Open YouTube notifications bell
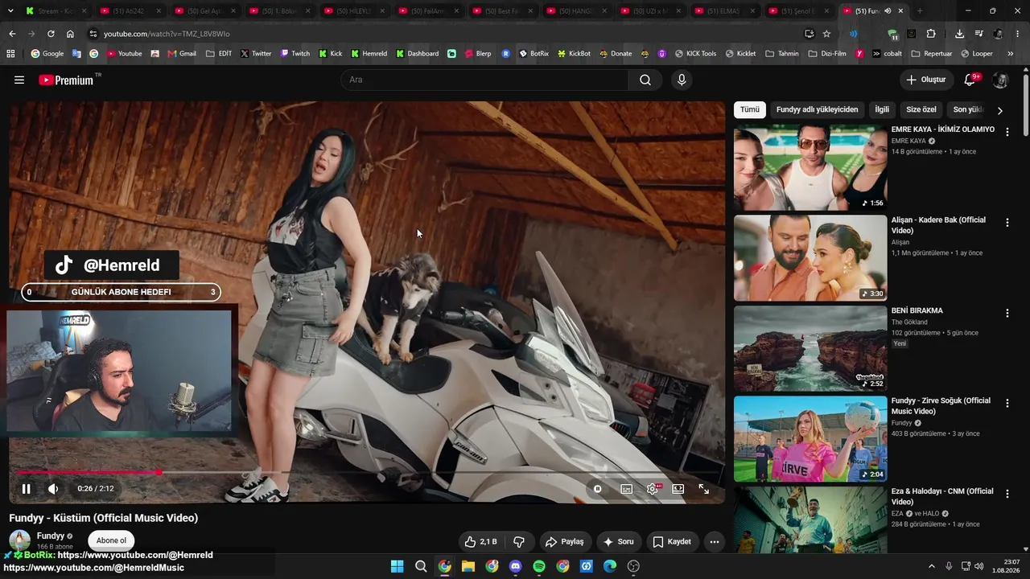 970,80
